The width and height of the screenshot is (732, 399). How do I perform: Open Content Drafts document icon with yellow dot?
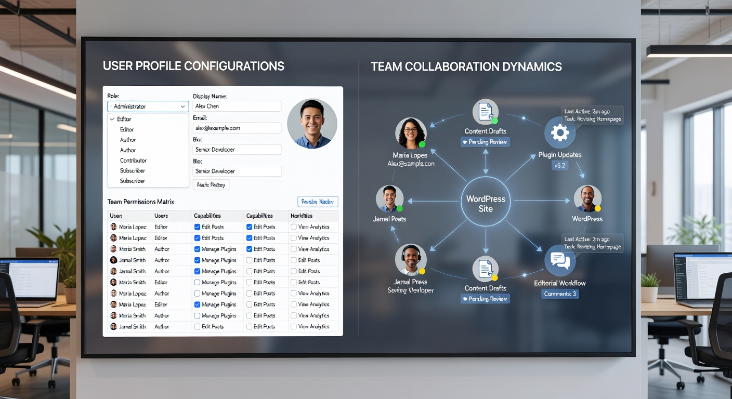[x=486, y=269]
